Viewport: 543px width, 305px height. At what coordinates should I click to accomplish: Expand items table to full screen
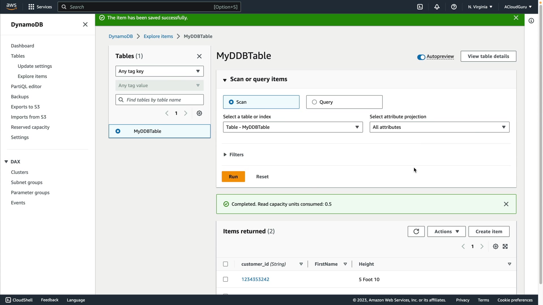tap(505, 247)
